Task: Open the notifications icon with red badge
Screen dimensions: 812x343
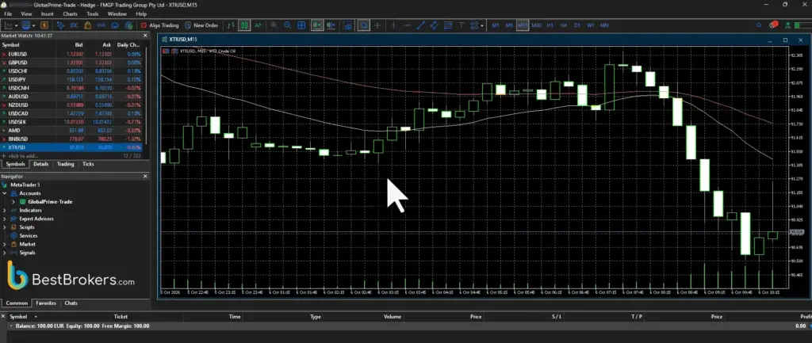Action: pyautogui.click(x=774, y=25)
